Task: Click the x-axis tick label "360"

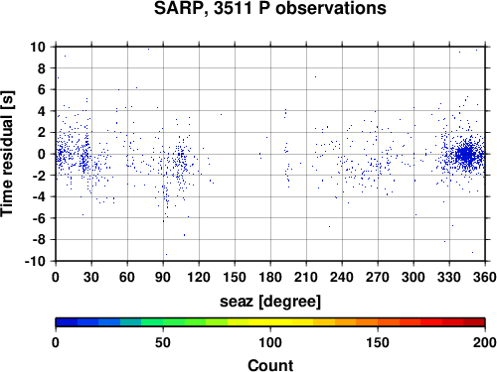Action: tap(485, 277)
